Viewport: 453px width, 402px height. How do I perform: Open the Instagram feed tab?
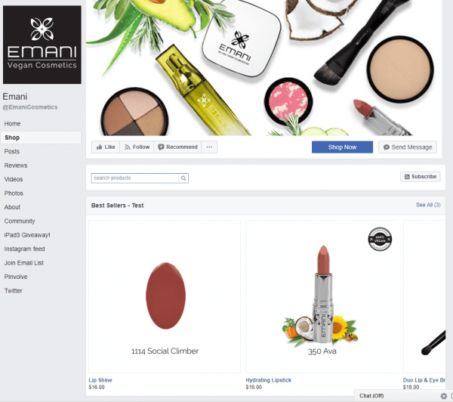click(x=25, y=249)
